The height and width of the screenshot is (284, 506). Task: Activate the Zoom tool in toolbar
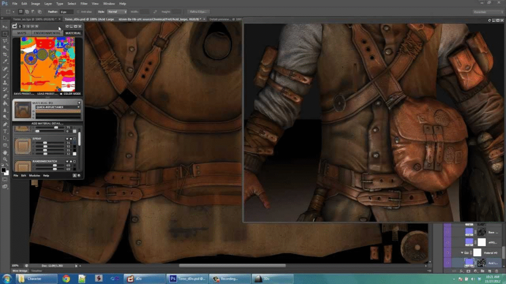(5, 159)
